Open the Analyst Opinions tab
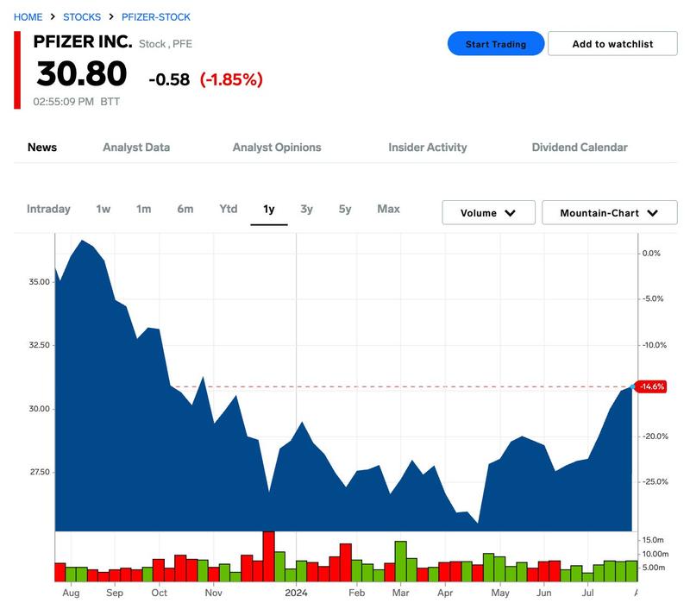Screen dimensions: 690x609 point(277,148)
